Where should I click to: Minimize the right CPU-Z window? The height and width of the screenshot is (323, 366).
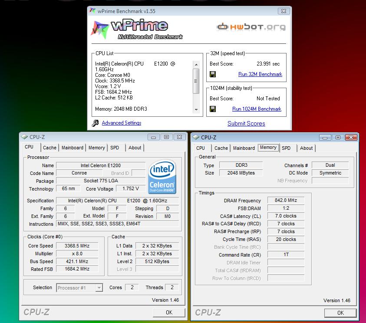pyautogui.click(x=325, y=138)
